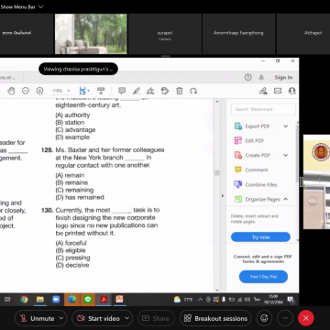
Task: Open the 118% zoom level dropdown
Action: click(69, 91)
